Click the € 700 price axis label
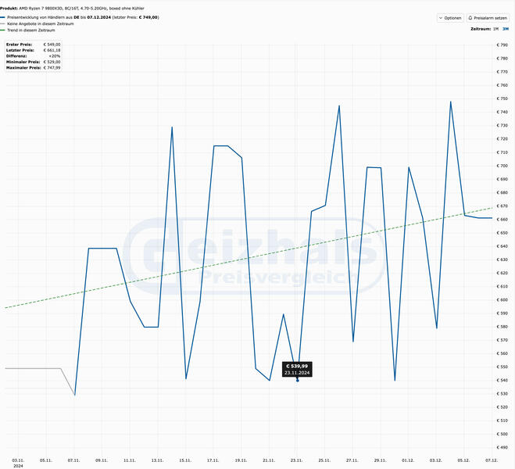This screenshot has height=469, width=515. pos(502,166)
